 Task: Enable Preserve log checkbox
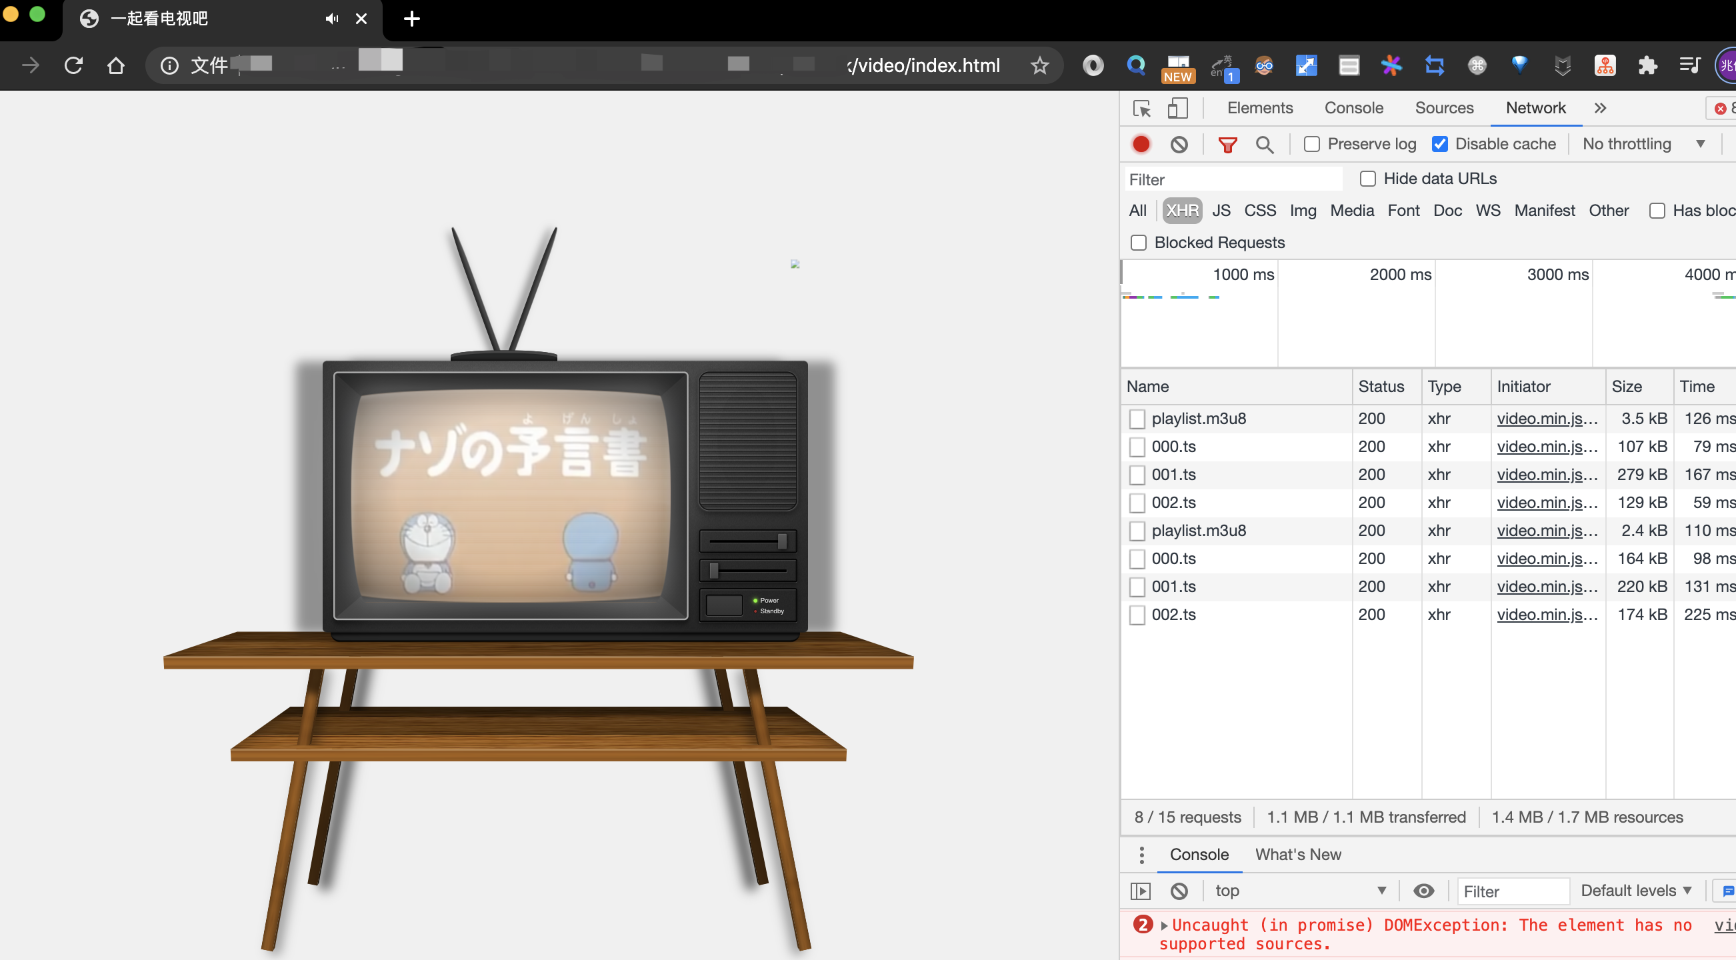point(1311,144)
